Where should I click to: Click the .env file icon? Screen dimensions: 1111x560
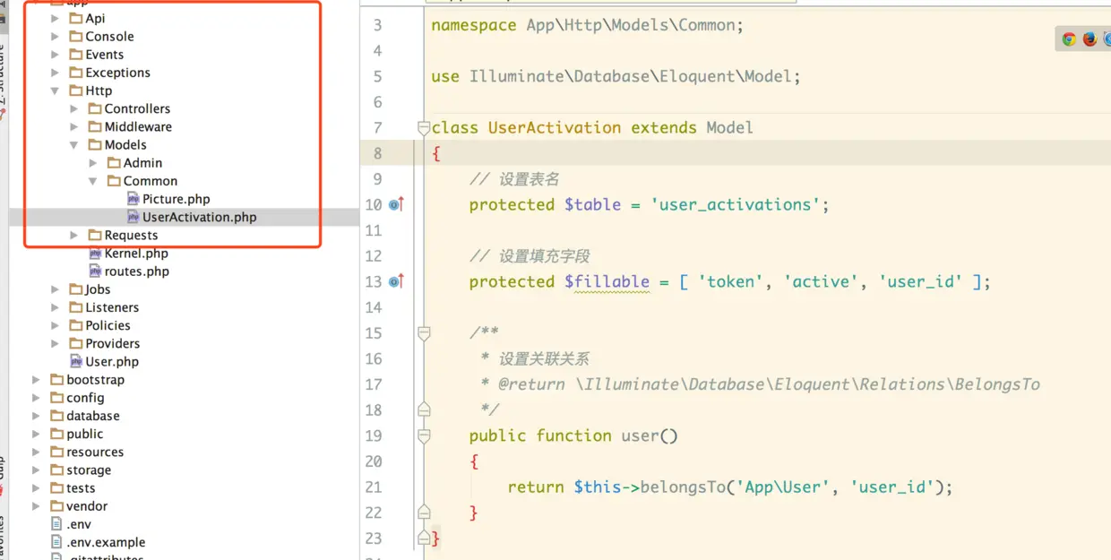pyautogui.click(x=57, y=524)
